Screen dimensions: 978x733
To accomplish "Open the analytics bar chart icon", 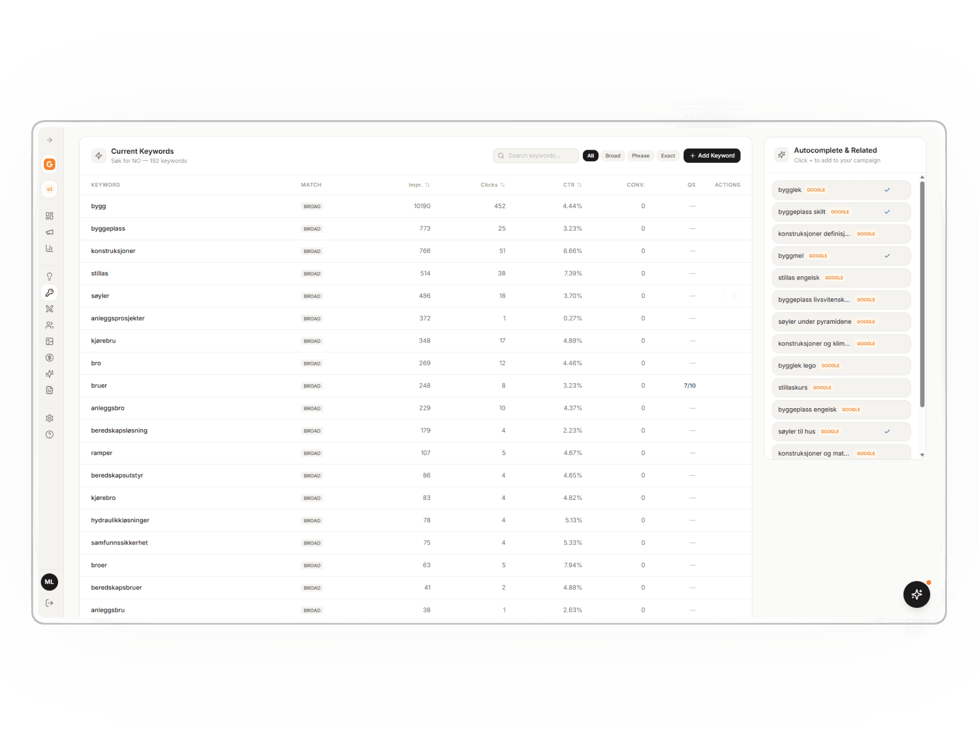I will tap(49, 248).
